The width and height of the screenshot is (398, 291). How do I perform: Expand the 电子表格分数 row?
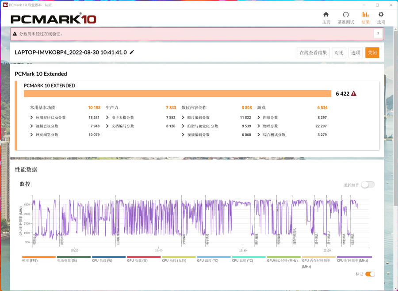point(107,118)
